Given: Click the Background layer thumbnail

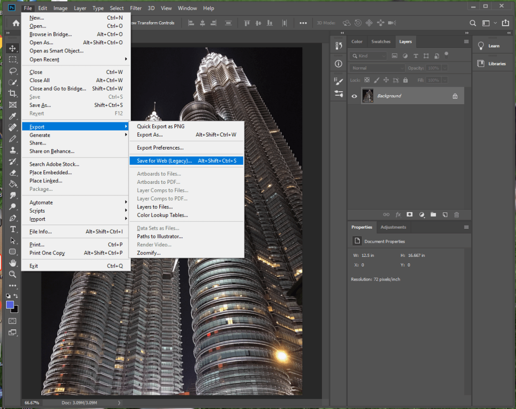Looking at the screenshot, I should [368, 96].
